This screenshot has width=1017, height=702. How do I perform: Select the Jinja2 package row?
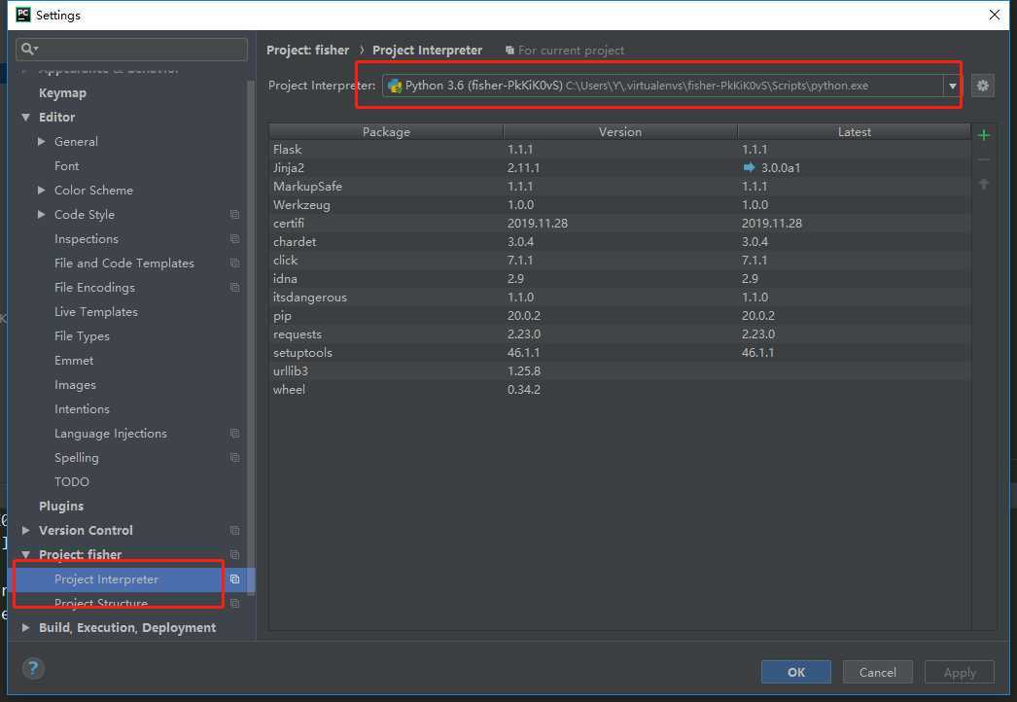coord(389,168)
